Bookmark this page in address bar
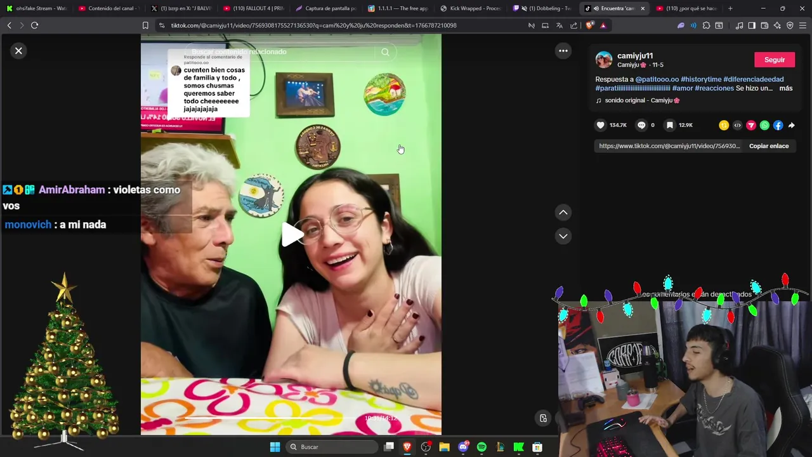 145,25
